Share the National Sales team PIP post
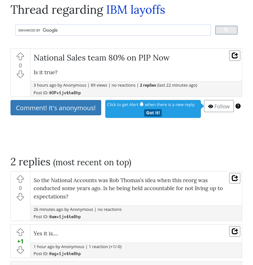This screenshot has width=253, height=265. pyautogui.click(x=235, y=55)
